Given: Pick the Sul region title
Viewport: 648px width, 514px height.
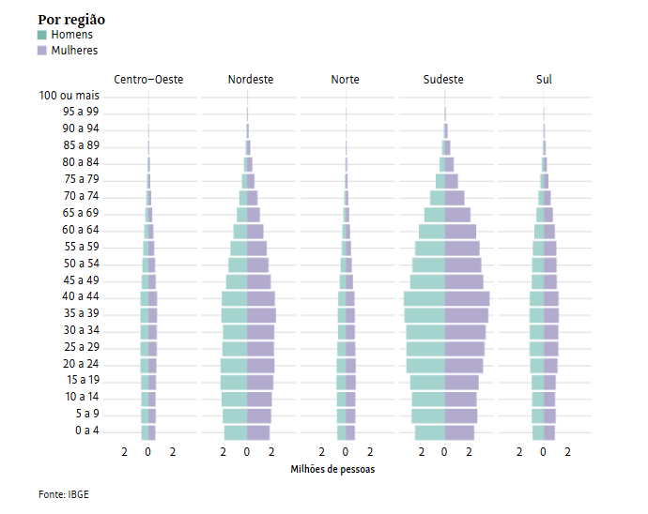Looking at the screenshot, I should click(544, 80).
